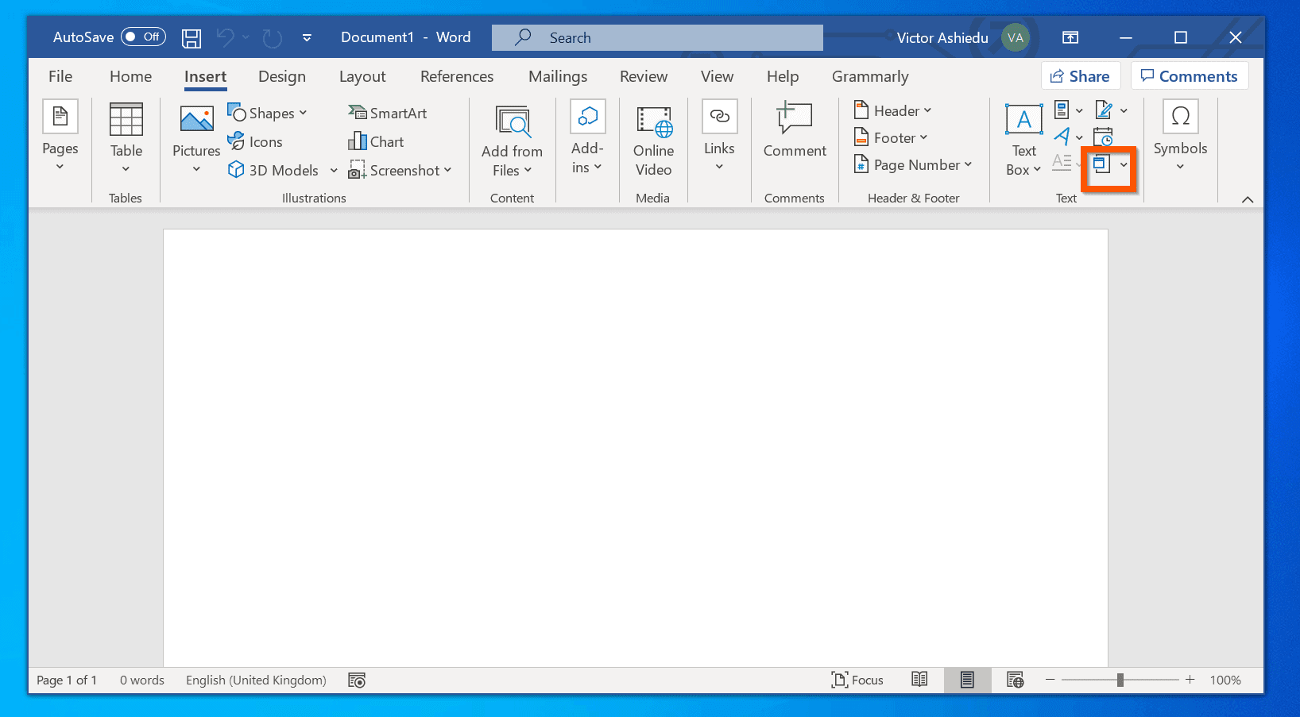The image size is (1300, 717).
Task: Open the Mailings tab
Action: (558, 76)
